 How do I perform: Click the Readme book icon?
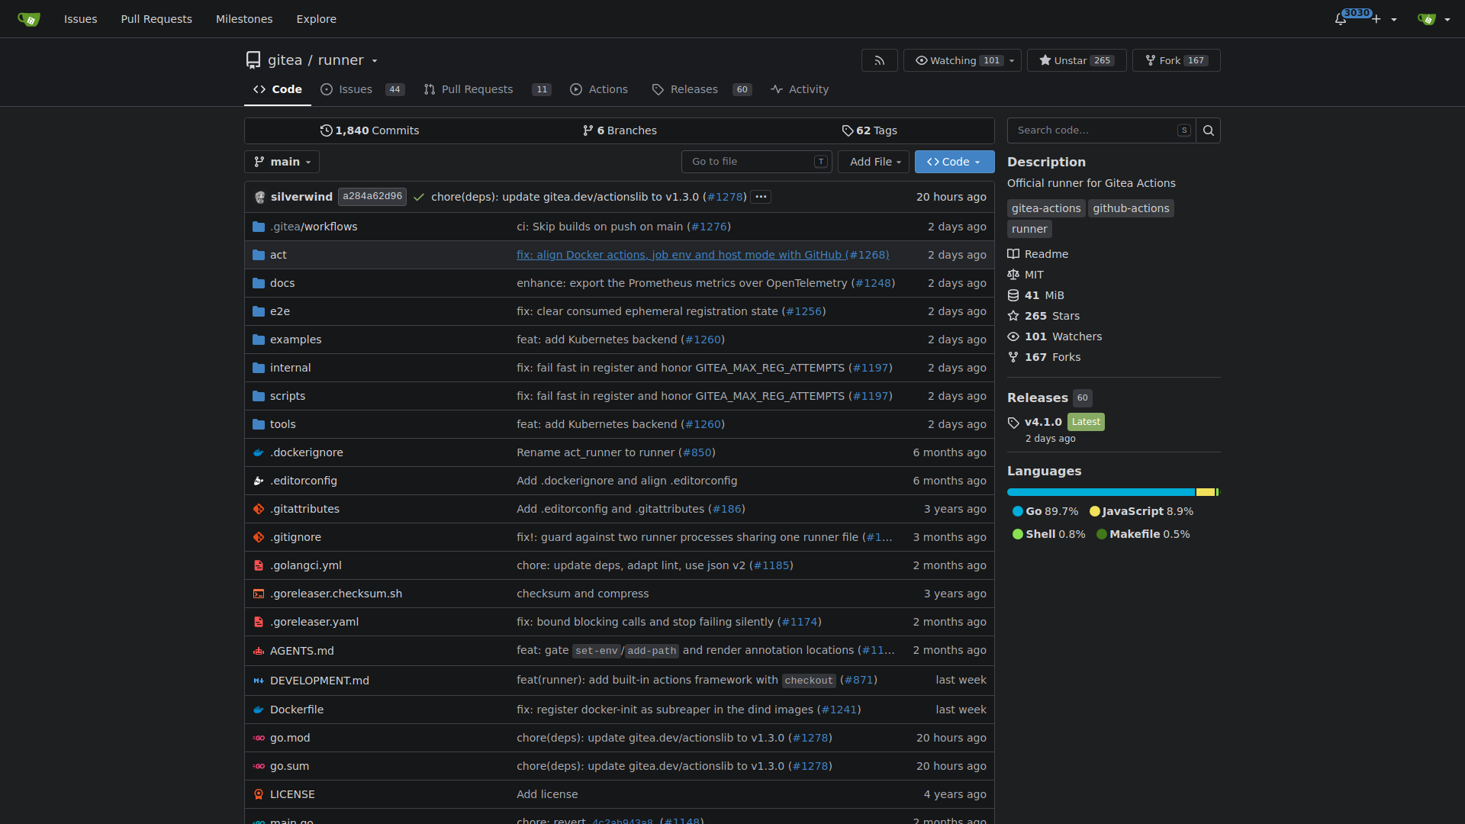click(1013, 254)
